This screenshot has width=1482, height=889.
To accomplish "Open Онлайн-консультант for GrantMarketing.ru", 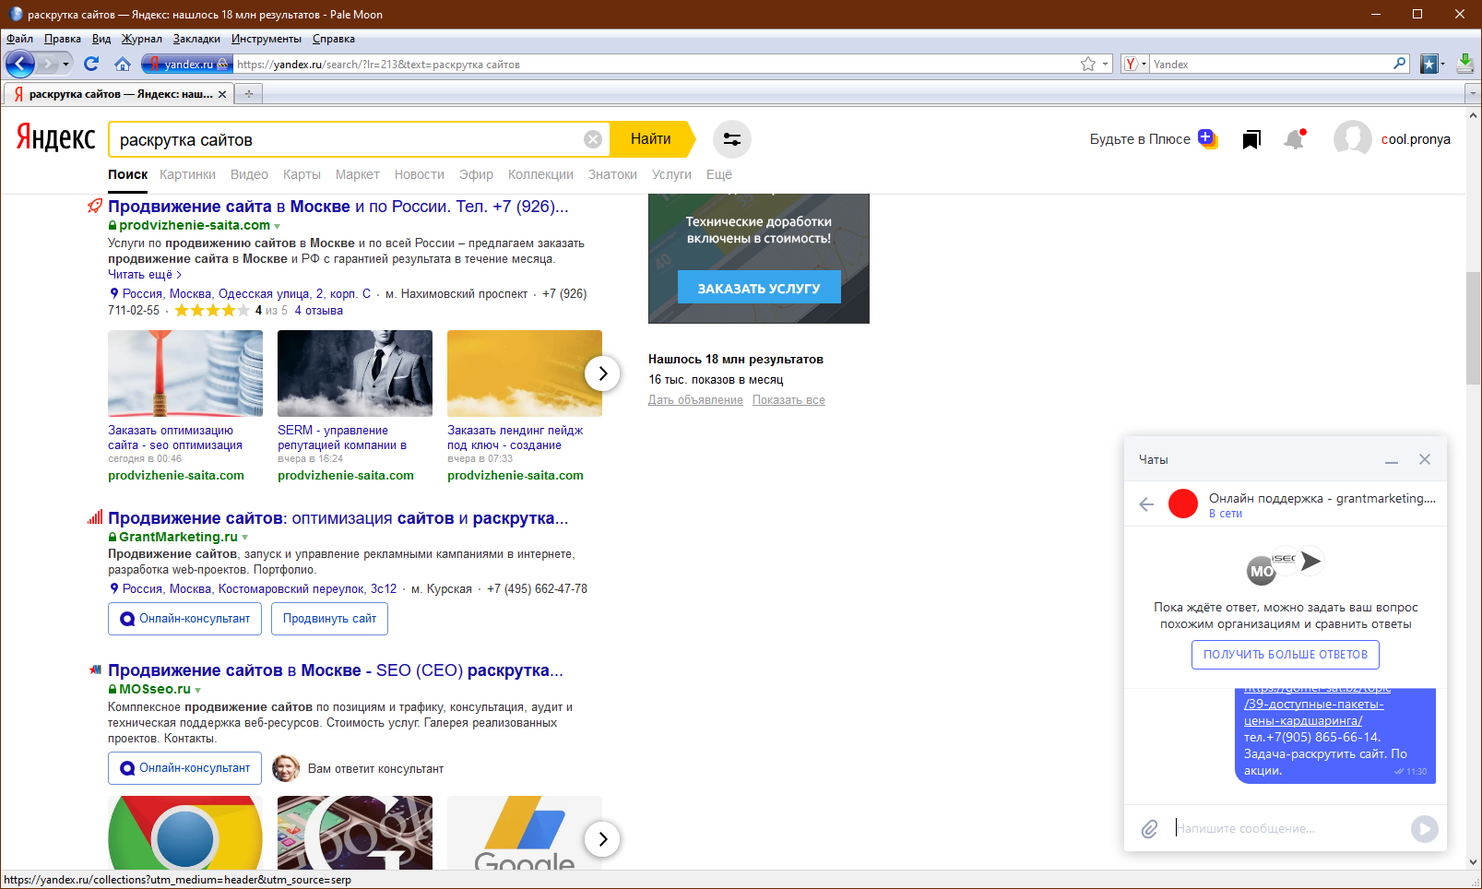I will (x=185, y=619).
